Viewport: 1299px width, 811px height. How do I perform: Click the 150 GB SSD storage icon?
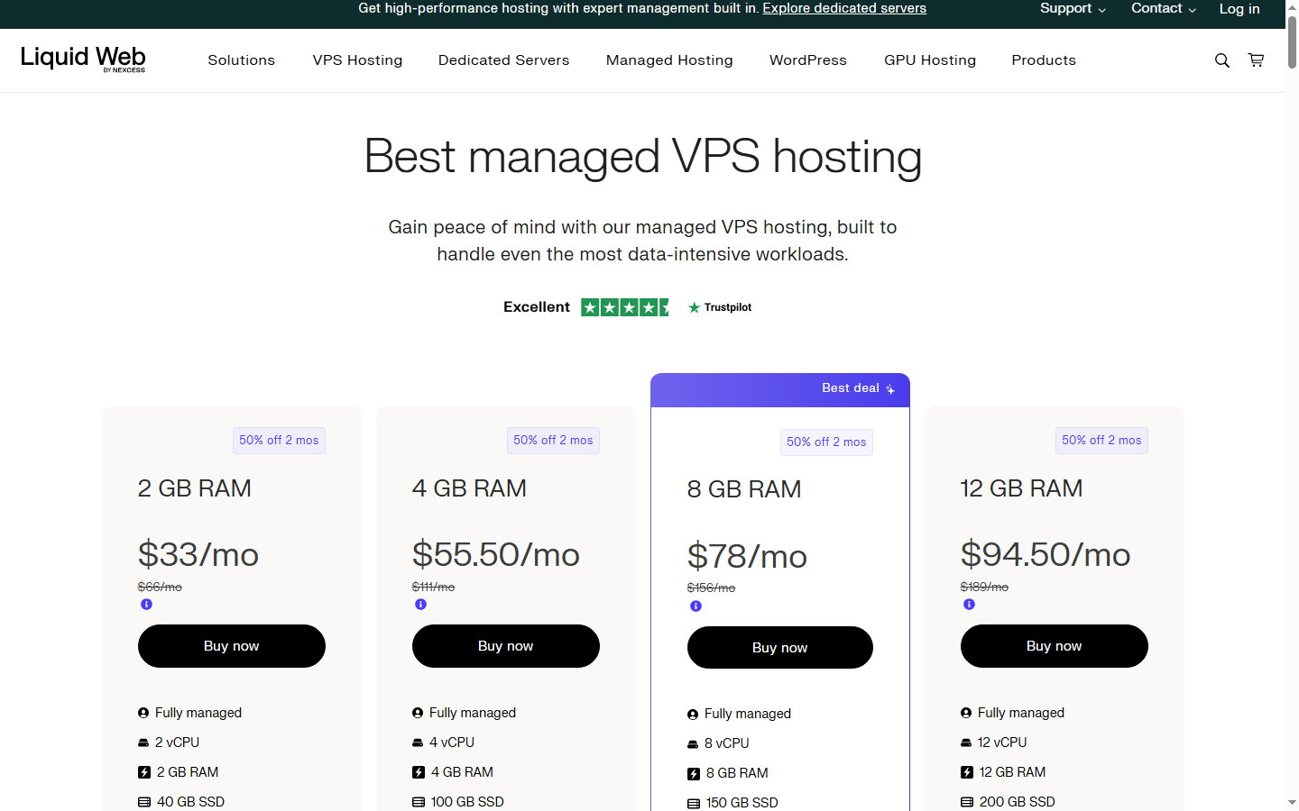coord(694,804)
